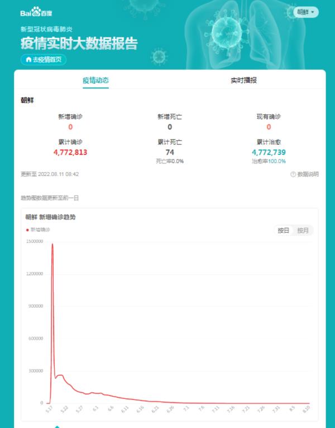
Task: Select the 按月 monthly view toggle
Action: [303, 230]
